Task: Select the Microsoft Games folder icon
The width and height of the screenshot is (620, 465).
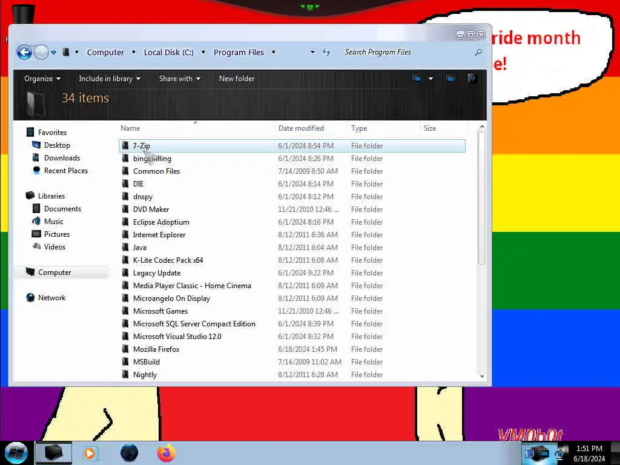Action: coord(125,311)
